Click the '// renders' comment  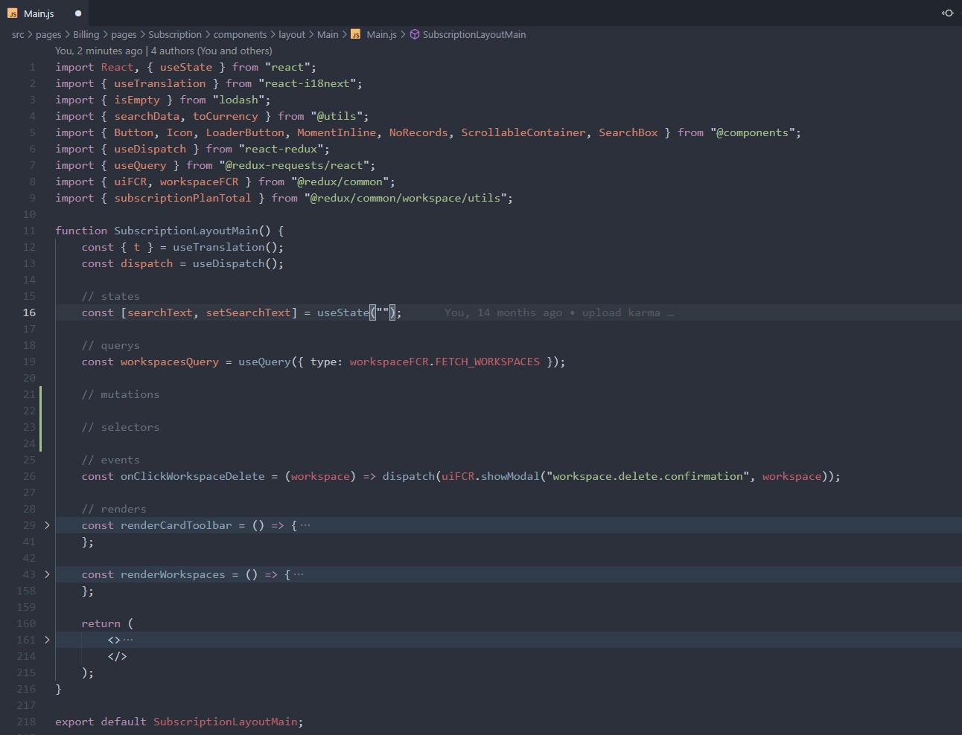(x=114, y=509)
